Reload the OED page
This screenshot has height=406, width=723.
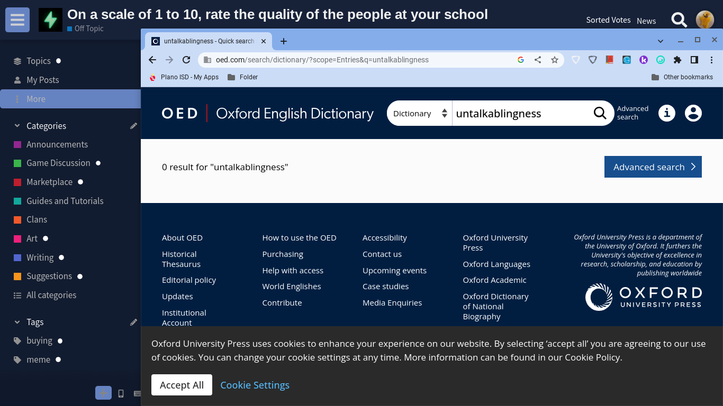pos(186,60)
